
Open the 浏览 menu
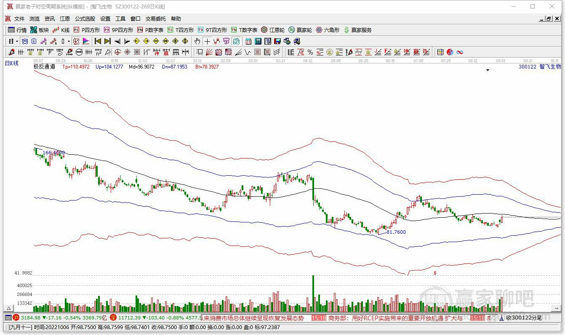pos(35,19)
